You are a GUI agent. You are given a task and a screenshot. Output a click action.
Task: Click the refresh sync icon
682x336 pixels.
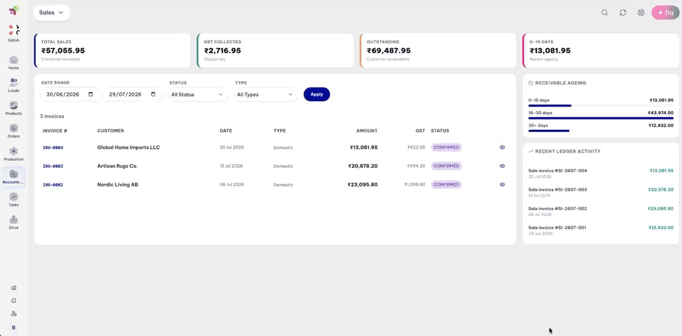[x=623, y=12]
